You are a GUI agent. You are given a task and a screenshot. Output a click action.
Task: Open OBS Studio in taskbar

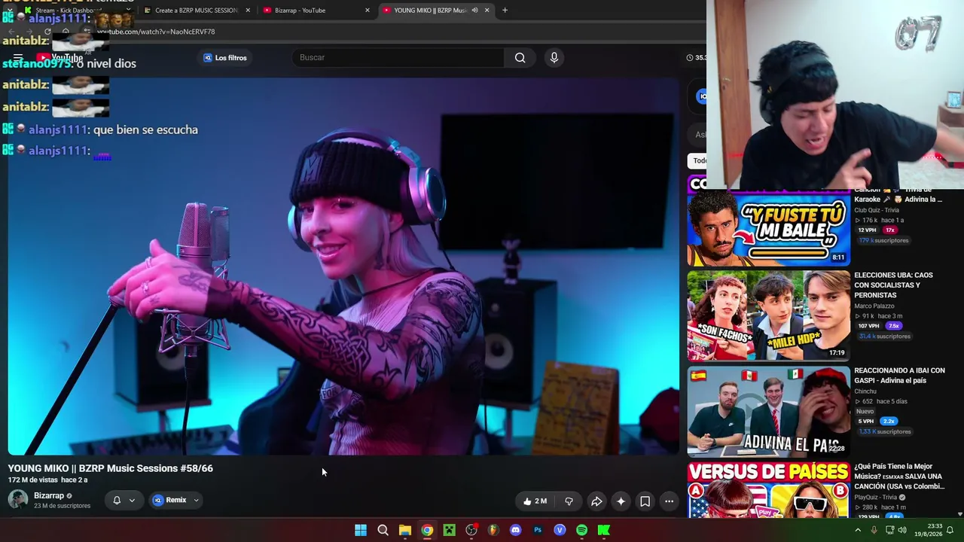tap(471, 531)
